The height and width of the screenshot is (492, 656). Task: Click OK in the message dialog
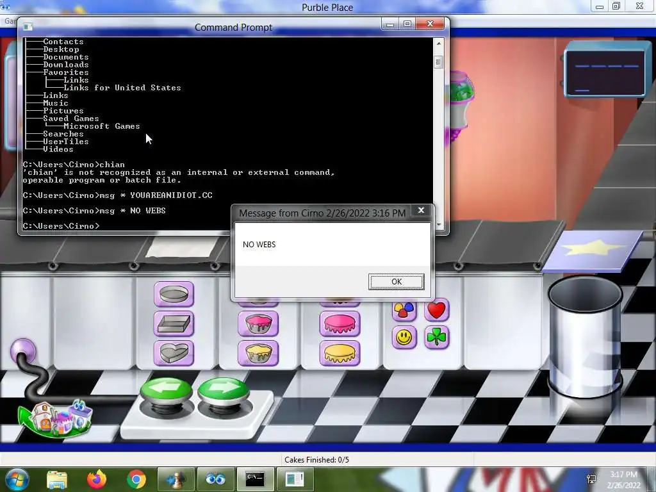coord(396,282)
